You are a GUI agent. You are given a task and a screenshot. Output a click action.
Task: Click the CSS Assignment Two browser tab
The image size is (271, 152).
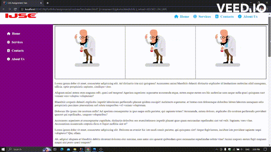23,3
